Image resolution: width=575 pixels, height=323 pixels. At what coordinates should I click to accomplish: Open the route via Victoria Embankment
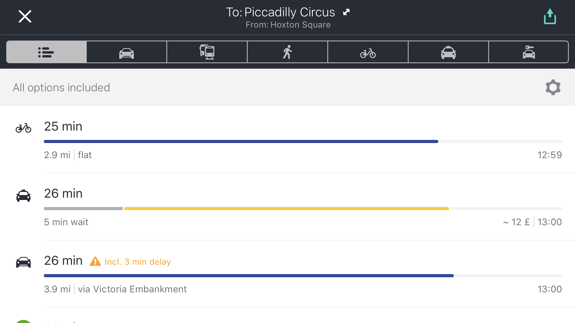[x=287, y=274]
